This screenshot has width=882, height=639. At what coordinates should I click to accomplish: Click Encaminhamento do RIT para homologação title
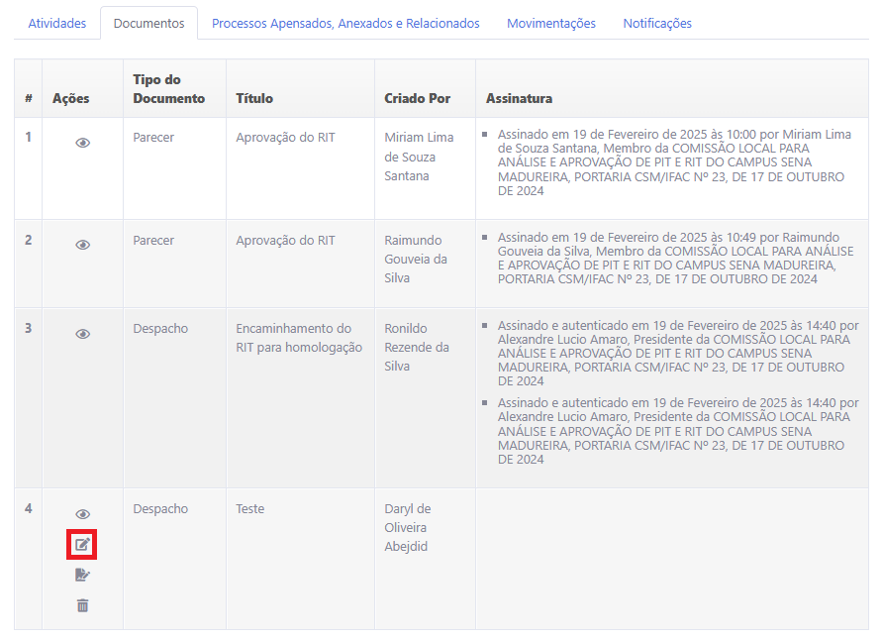click(299, 338)
